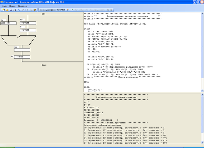Open the Файл menu
The width and height of the screenshot is (204, 148).
(4, 6)
